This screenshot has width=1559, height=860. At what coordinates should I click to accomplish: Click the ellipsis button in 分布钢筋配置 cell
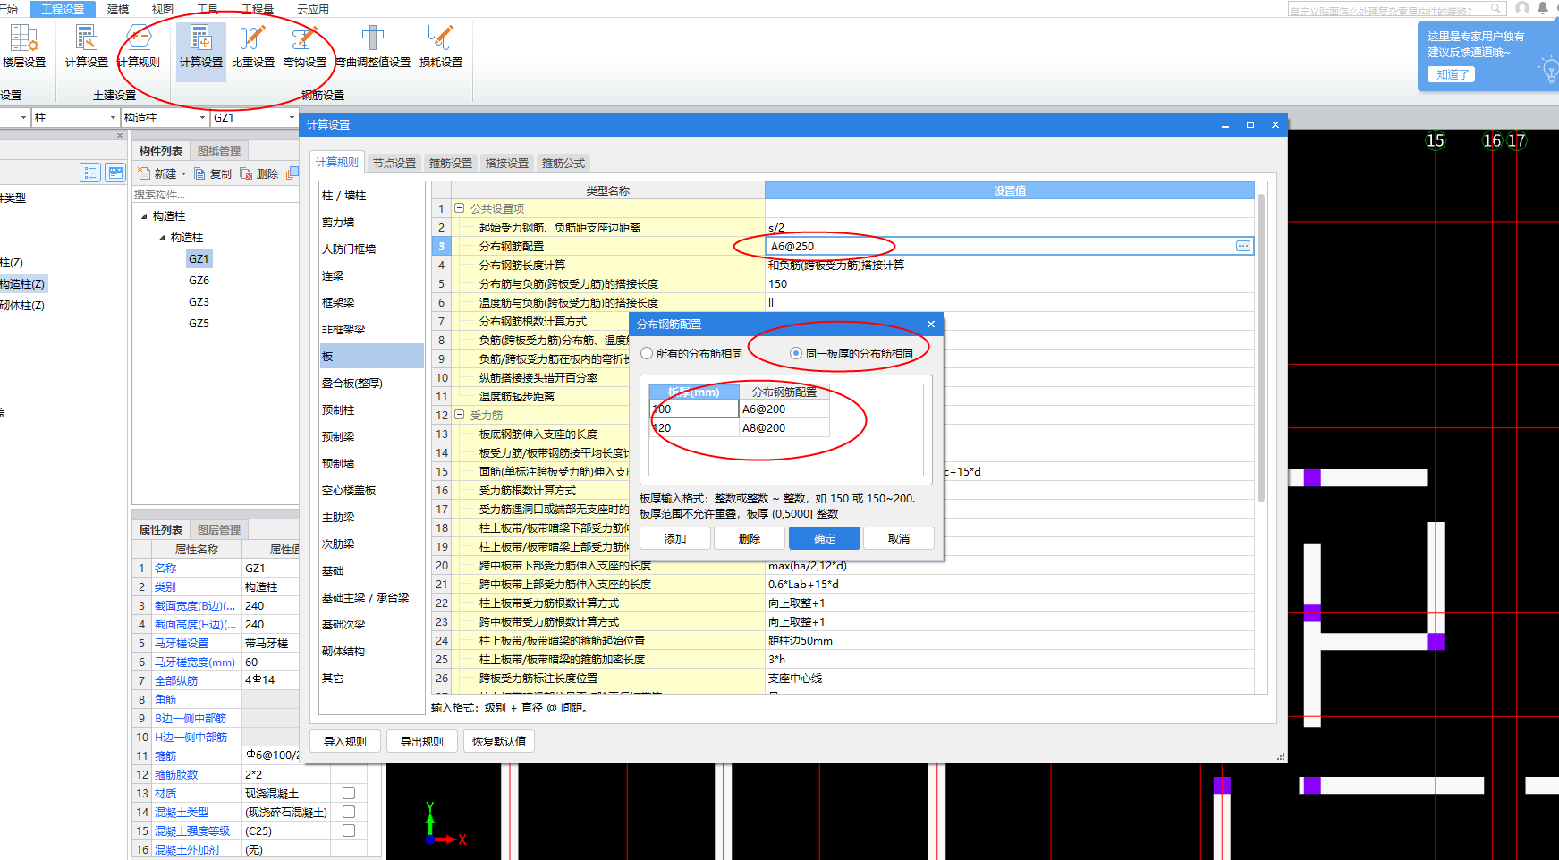1243,246
